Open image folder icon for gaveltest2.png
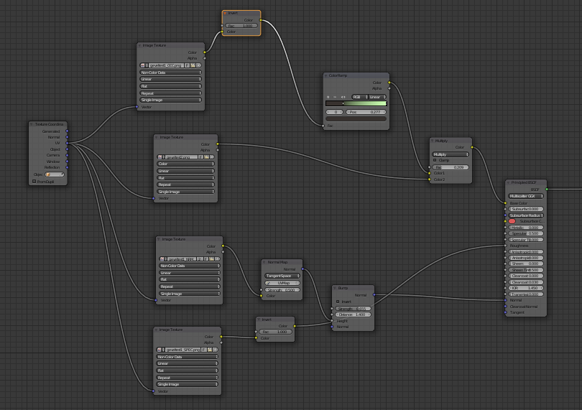582x410 pixels. click(206, 157)
